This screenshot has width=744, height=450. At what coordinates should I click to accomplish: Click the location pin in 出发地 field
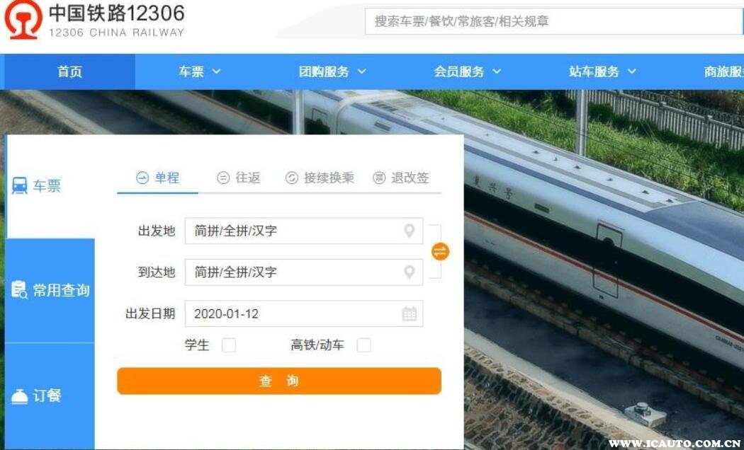point(409,231)
